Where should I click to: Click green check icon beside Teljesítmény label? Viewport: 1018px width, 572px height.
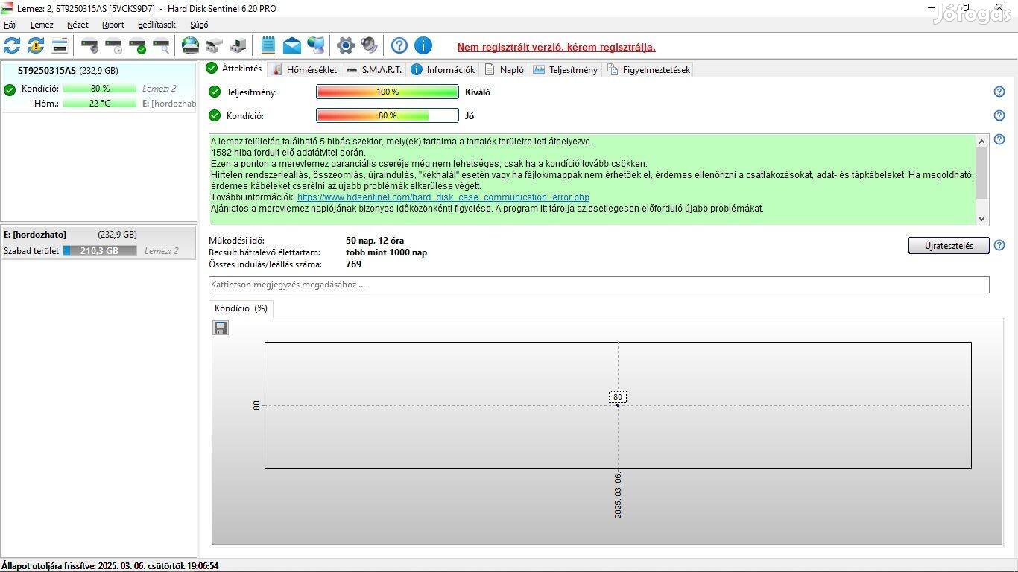point(215,92)
